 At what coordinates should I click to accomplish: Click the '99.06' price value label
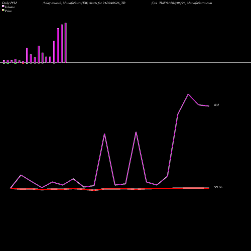[x=218, y=187]
